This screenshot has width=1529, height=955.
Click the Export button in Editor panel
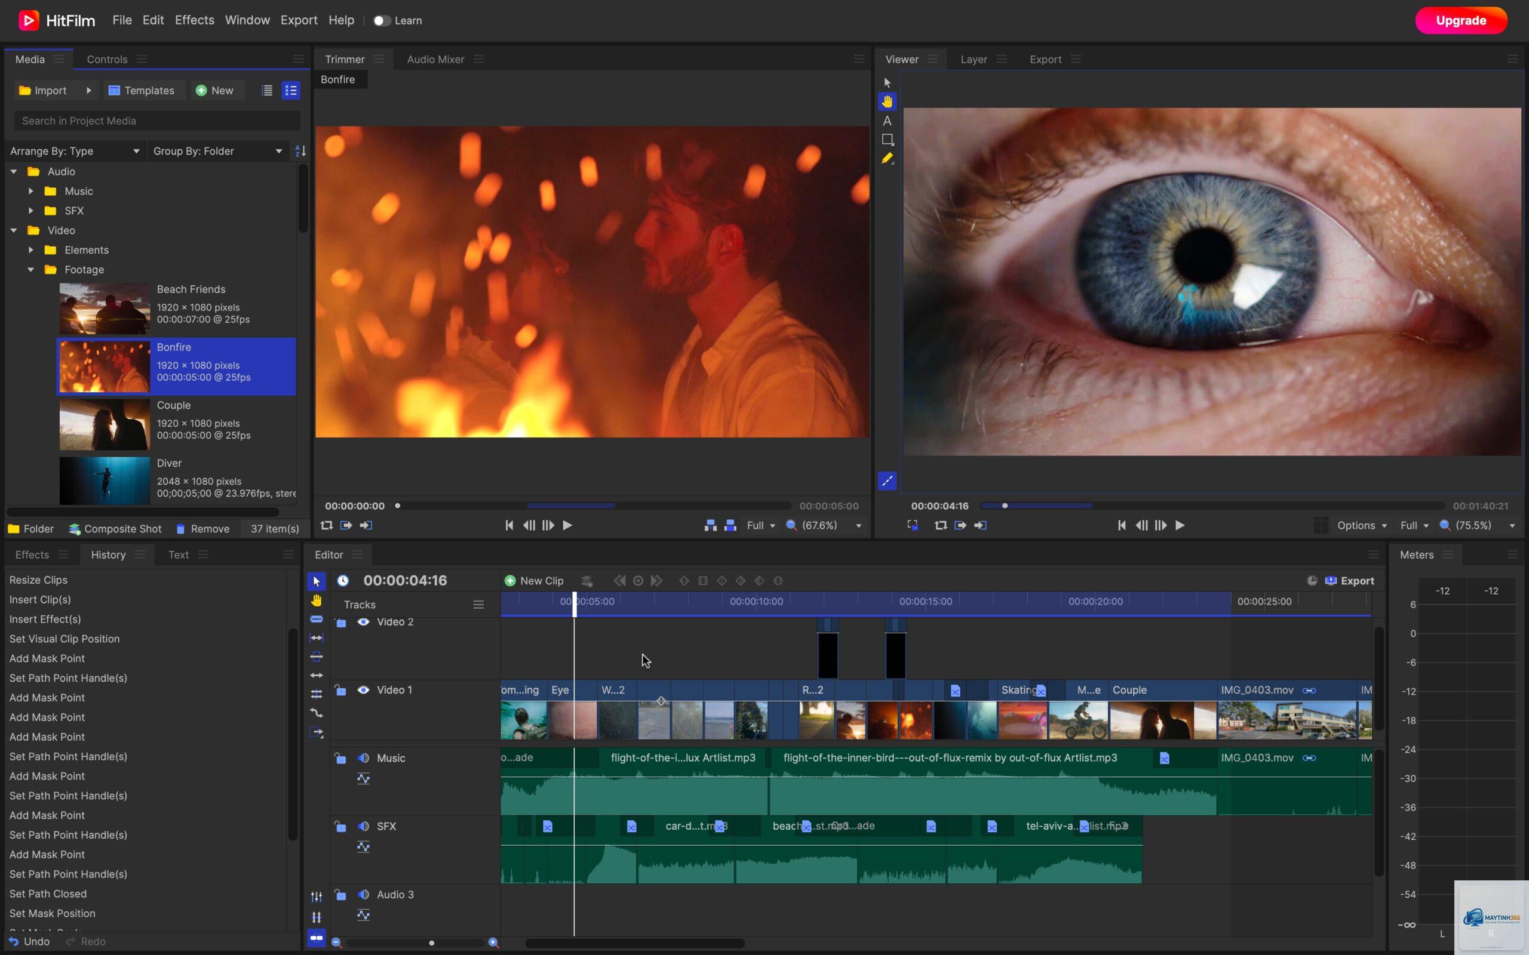[1350, 580]
